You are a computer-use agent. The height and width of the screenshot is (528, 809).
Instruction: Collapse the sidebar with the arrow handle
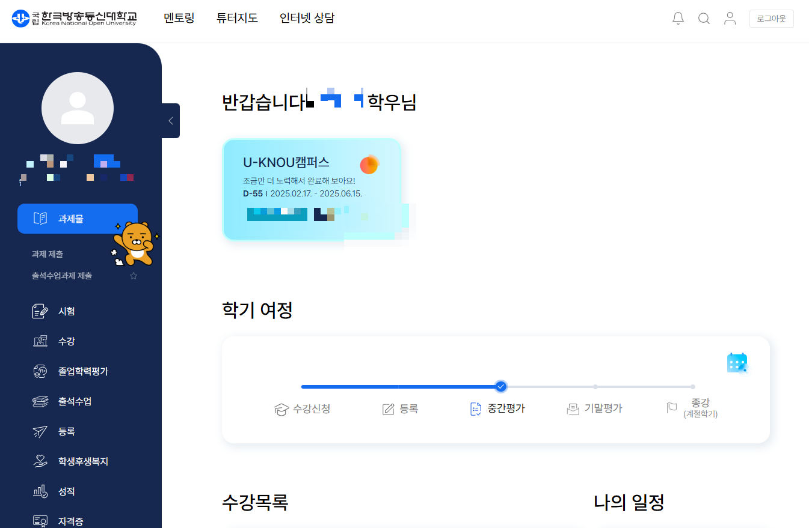pyautogui.click(x=171, y=121)
